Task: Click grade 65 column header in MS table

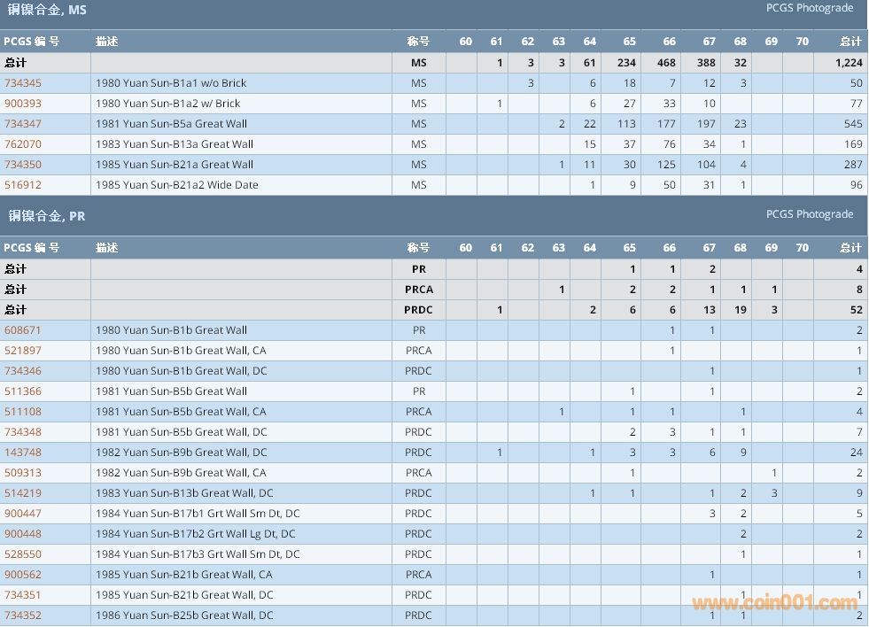Action: coord(629,42)
